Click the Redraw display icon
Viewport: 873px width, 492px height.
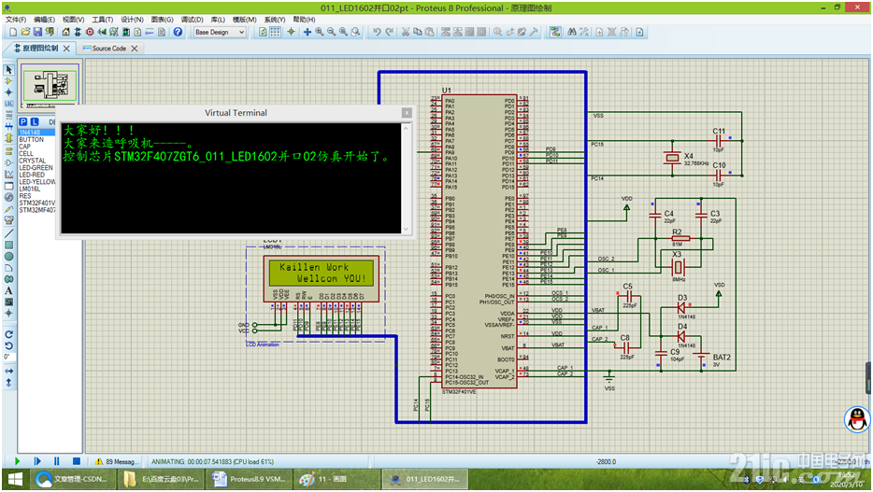263,33
